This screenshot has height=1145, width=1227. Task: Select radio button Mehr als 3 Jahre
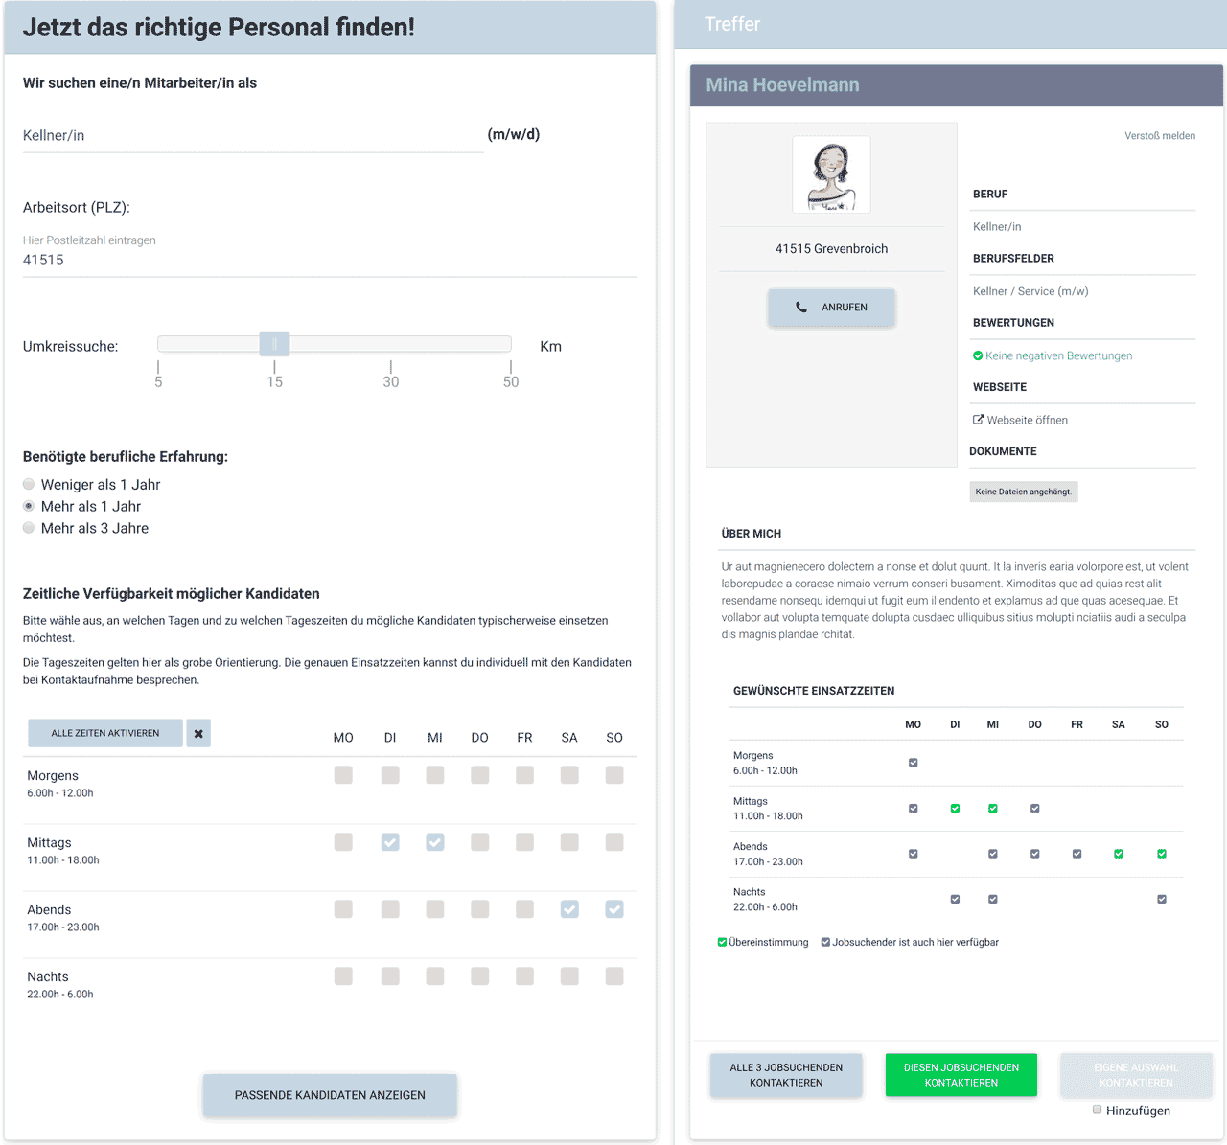click(x=29, y=528)
